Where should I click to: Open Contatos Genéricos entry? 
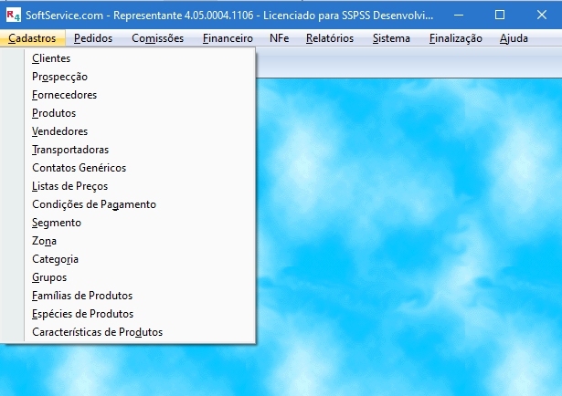(79, 168)
